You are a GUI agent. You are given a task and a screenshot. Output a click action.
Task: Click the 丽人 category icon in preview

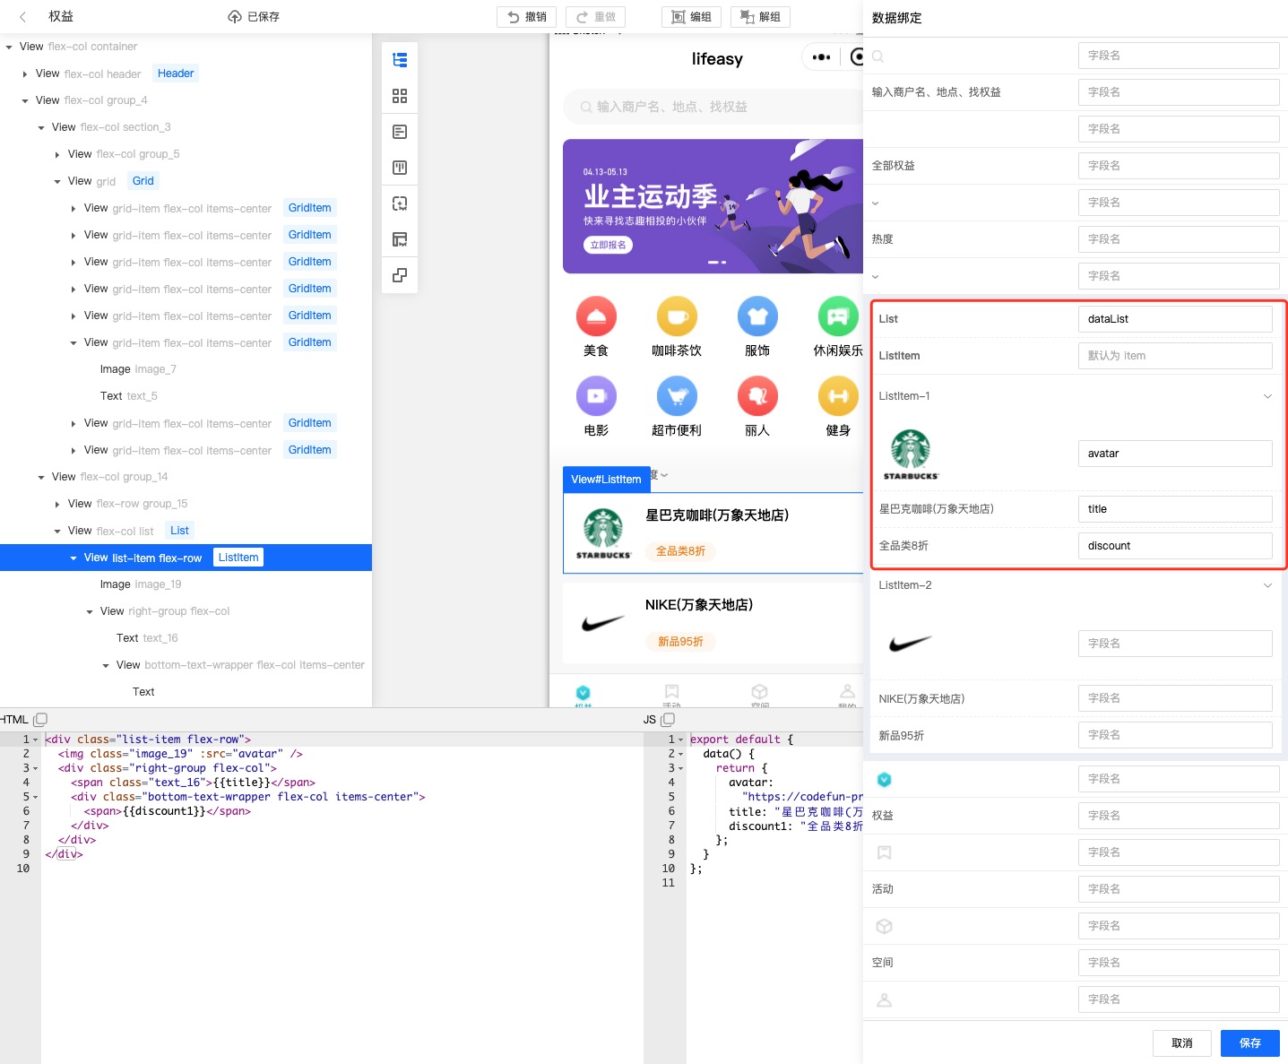(757, 396)
